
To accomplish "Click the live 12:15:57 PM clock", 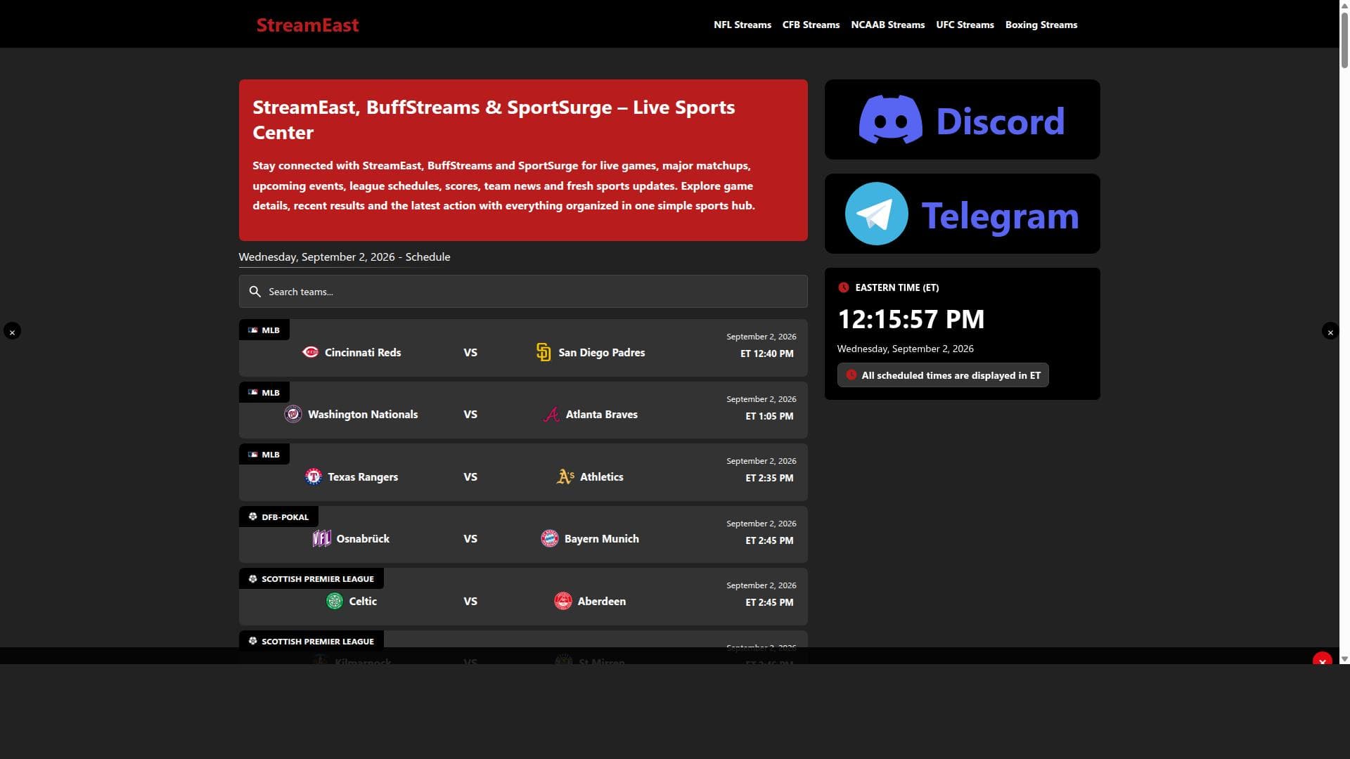I will point(911,319).
